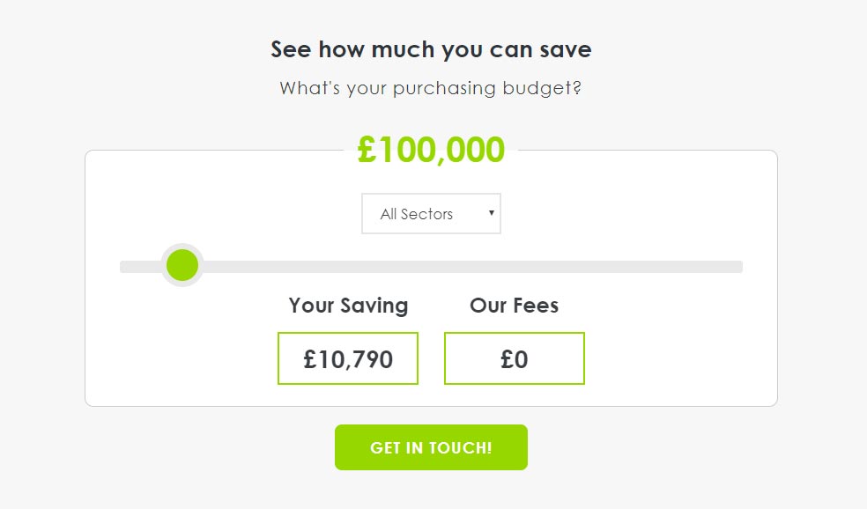Open the All Sectors dropdown

click(430, 214)
